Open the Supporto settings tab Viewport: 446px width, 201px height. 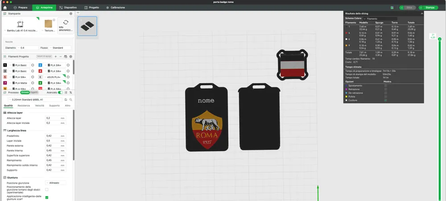[54, 106]
